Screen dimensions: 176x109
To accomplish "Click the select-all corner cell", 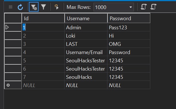I will (13, 18).
